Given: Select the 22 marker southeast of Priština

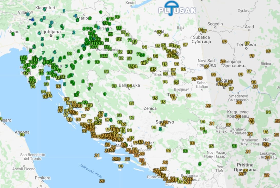Looking at the screenshot, I should [x=267, y=175].
